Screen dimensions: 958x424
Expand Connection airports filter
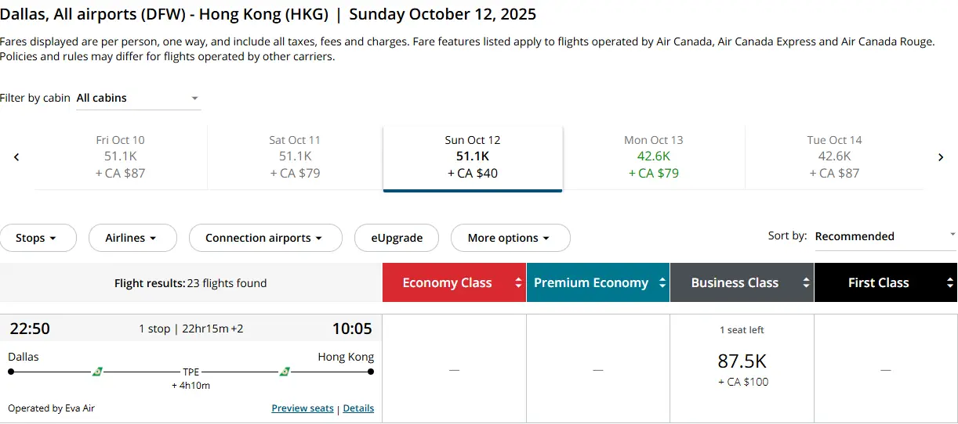[x=266, y=238]
